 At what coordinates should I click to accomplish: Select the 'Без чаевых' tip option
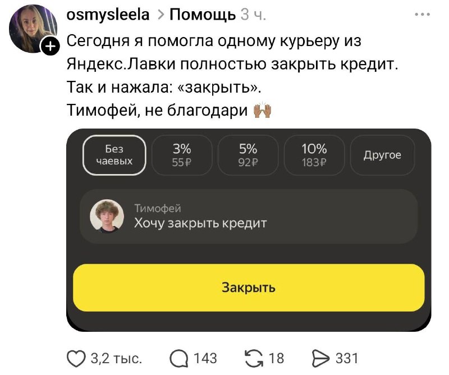(114, 156)
